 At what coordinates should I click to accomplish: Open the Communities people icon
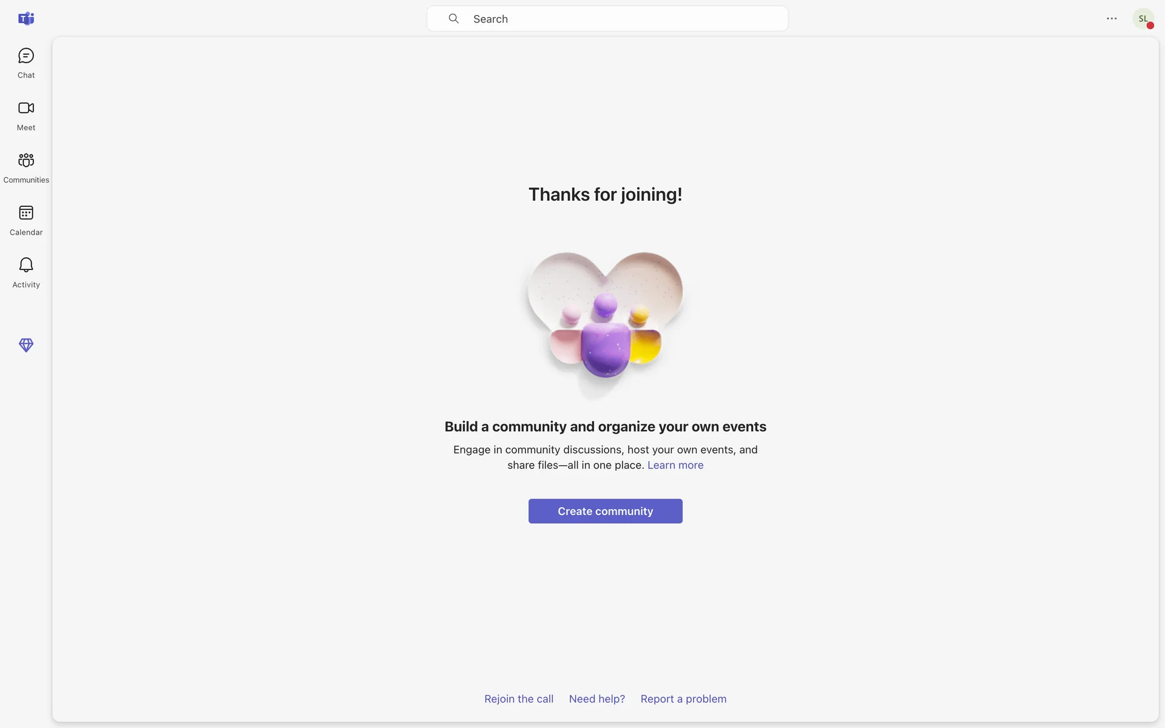pyautogui.click(x=26, y=160)
